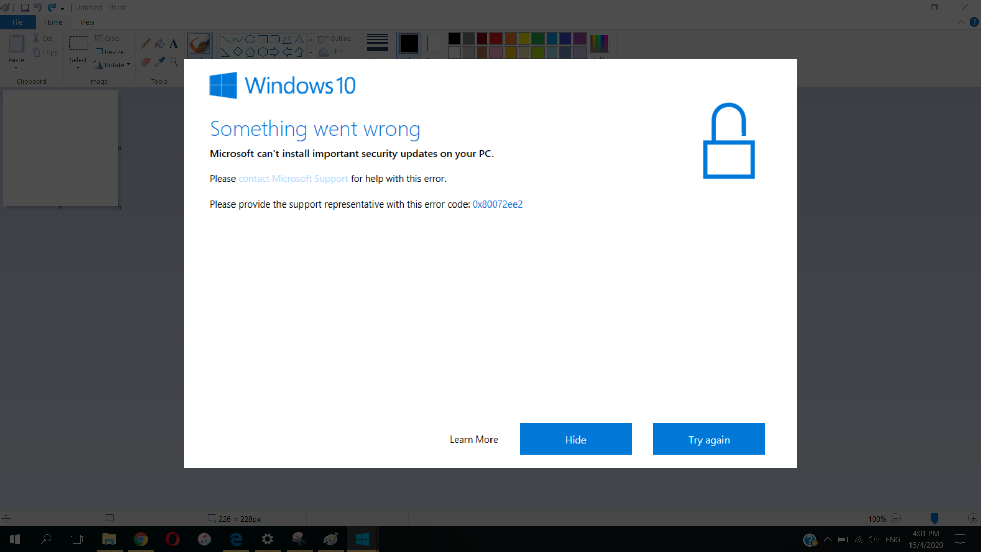981x552 pixels.
Task: Select Color 1 black swatch box
Action: [409, 43]
